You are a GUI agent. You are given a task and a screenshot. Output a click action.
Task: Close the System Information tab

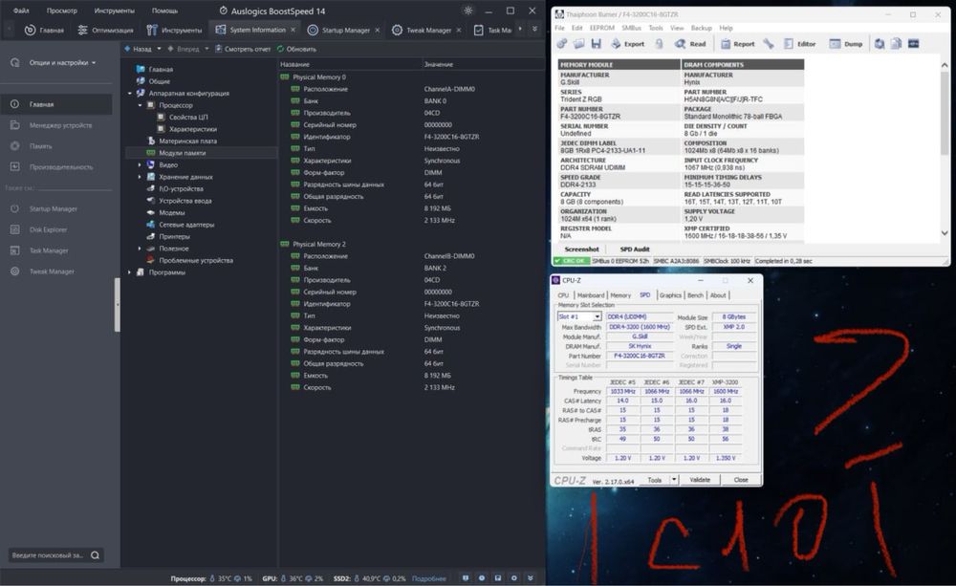[293, 30]
